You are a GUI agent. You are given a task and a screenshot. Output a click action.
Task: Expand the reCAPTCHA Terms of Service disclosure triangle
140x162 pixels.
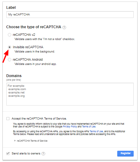pyautogui.click(x=15, y=141)
